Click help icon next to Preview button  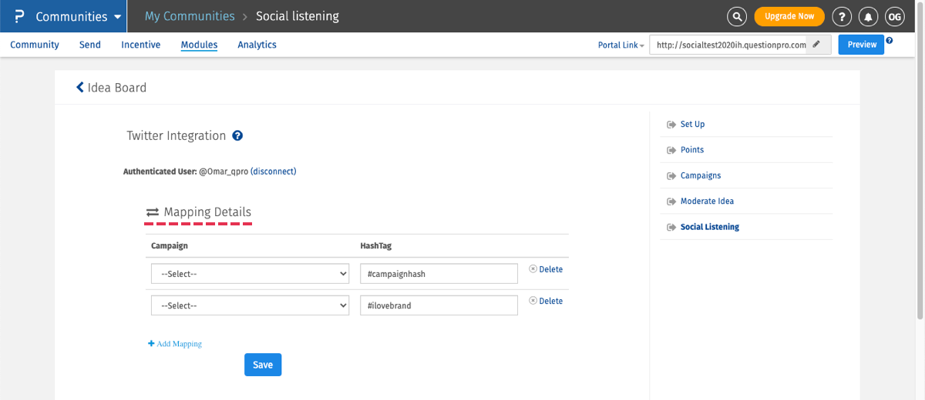(x=890, y=41)
